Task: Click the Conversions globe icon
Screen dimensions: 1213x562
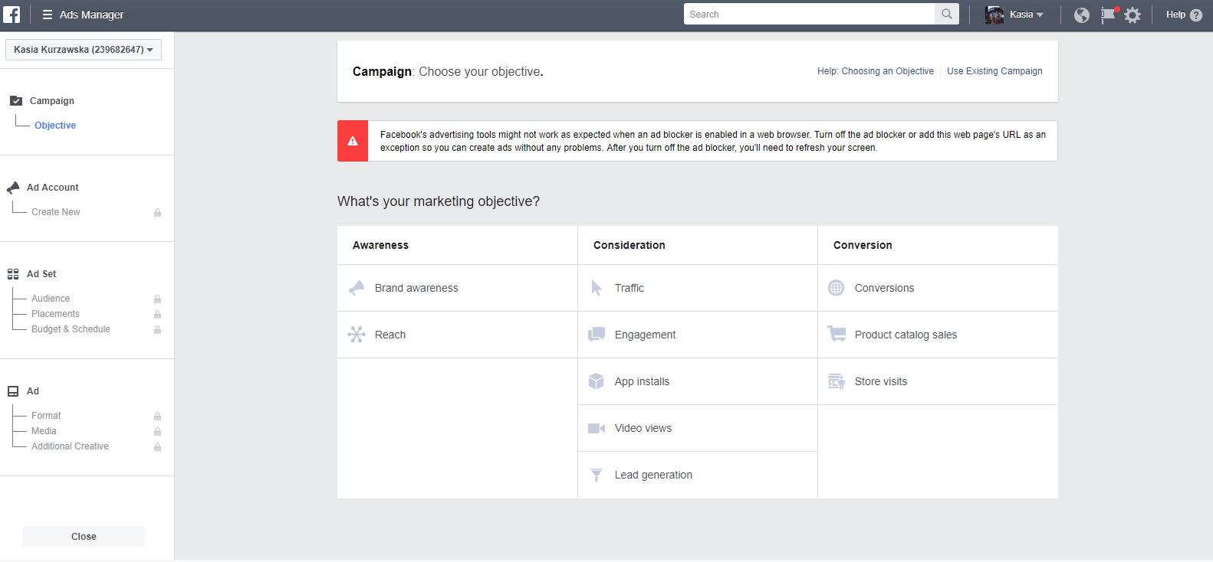Action: pos(837,288)
